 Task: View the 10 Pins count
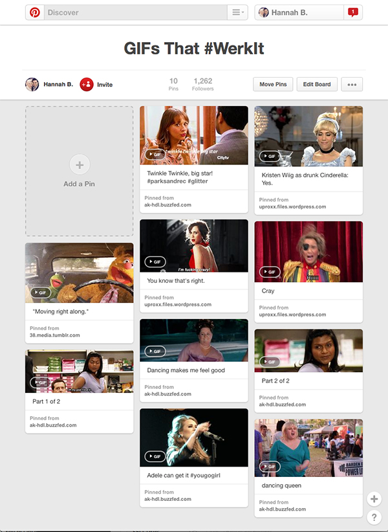pyautogui.click(x=173, y=84)
